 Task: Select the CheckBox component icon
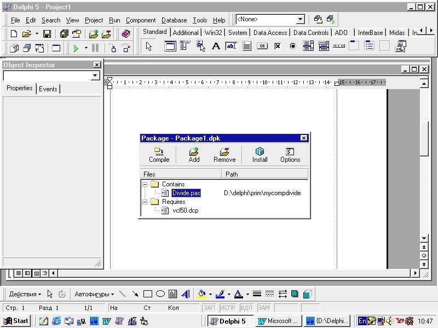click(x=278, y=46)
